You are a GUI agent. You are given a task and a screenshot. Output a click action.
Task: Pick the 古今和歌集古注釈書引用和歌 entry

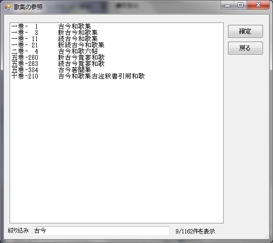coord(117,76)
